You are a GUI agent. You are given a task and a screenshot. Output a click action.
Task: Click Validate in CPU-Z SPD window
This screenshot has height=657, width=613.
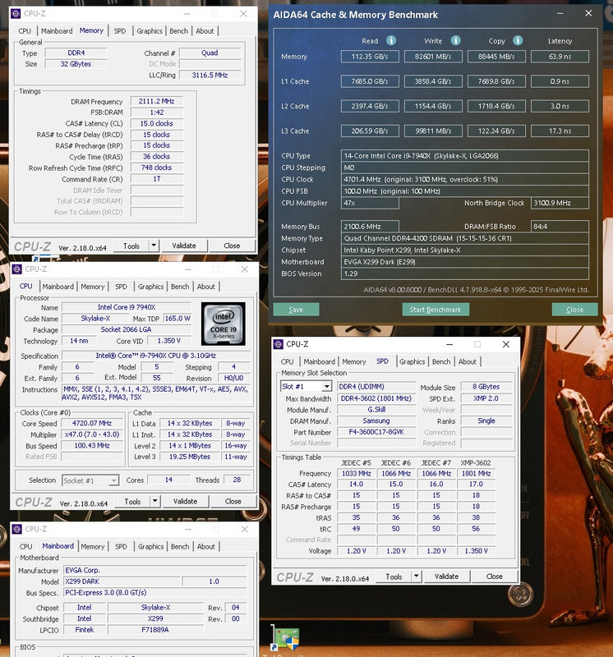[446, 577]
